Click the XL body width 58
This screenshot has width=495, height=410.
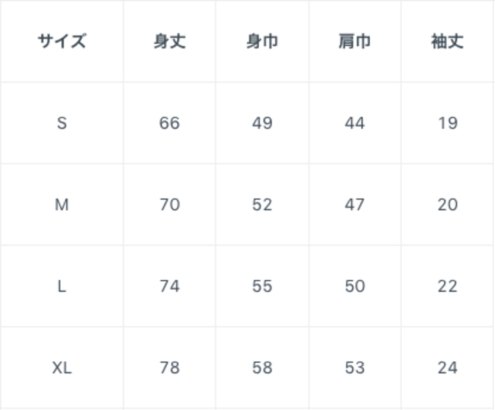[262, 367]
